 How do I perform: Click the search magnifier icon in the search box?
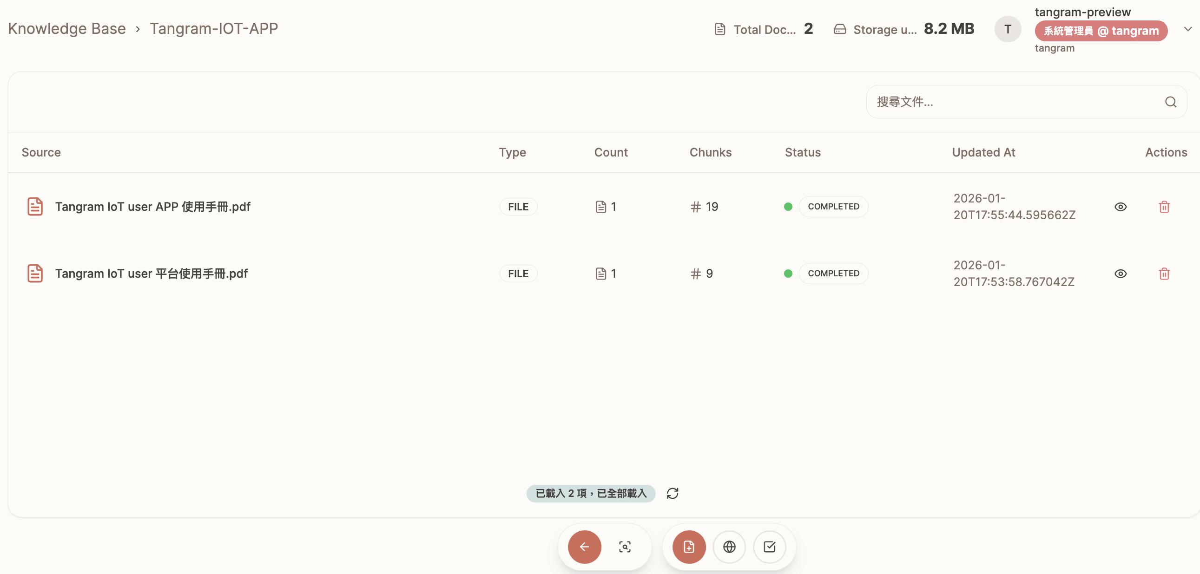(x=1170, y=102)
